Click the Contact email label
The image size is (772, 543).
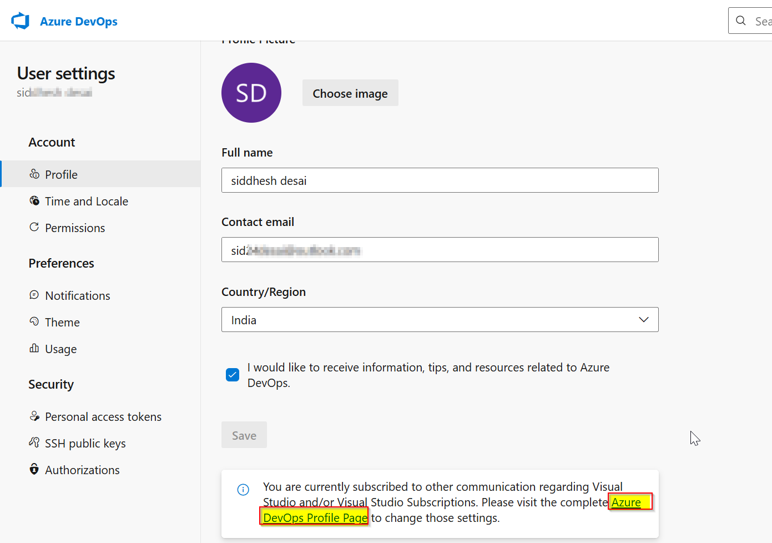click(x=258, y=222)
